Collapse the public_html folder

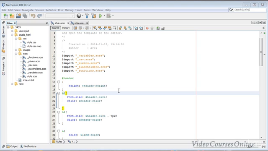coord(12,35)
